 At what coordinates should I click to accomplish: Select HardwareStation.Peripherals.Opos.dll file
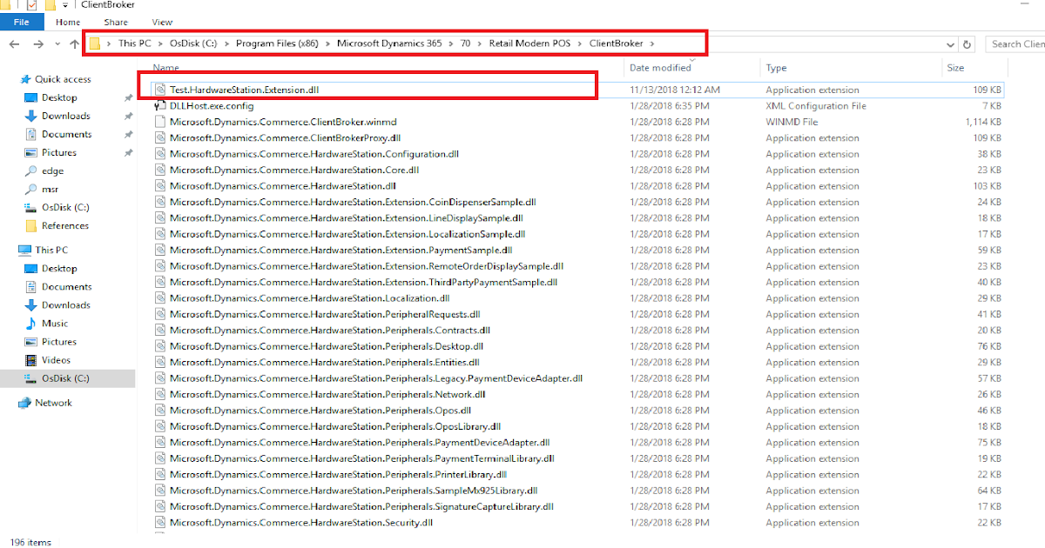(x=320, y=410)
